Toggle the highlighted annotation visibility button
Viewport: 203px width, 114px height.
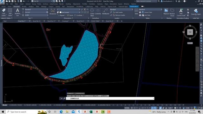pos(160,108)
